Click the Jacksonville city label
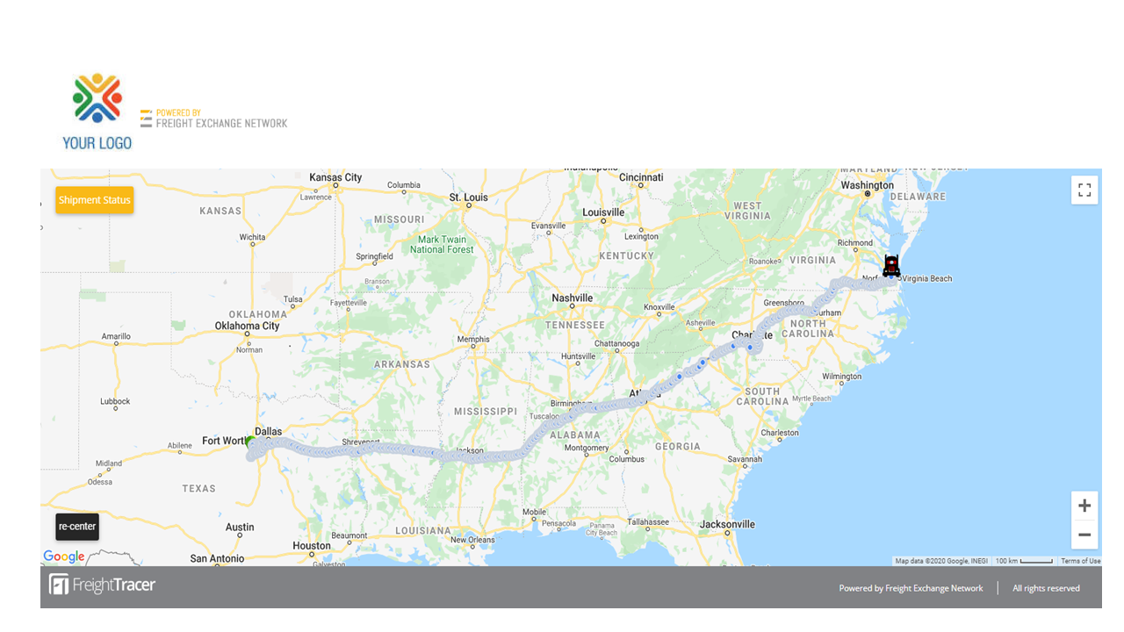Screen dimensions: 1124x632 727,524
